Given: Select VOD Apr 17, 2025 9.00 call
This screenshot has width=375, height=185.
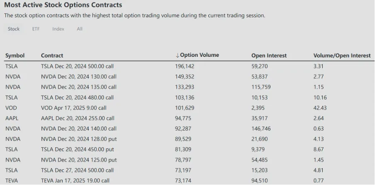Looking at the screenshot, I should point(73,108).
